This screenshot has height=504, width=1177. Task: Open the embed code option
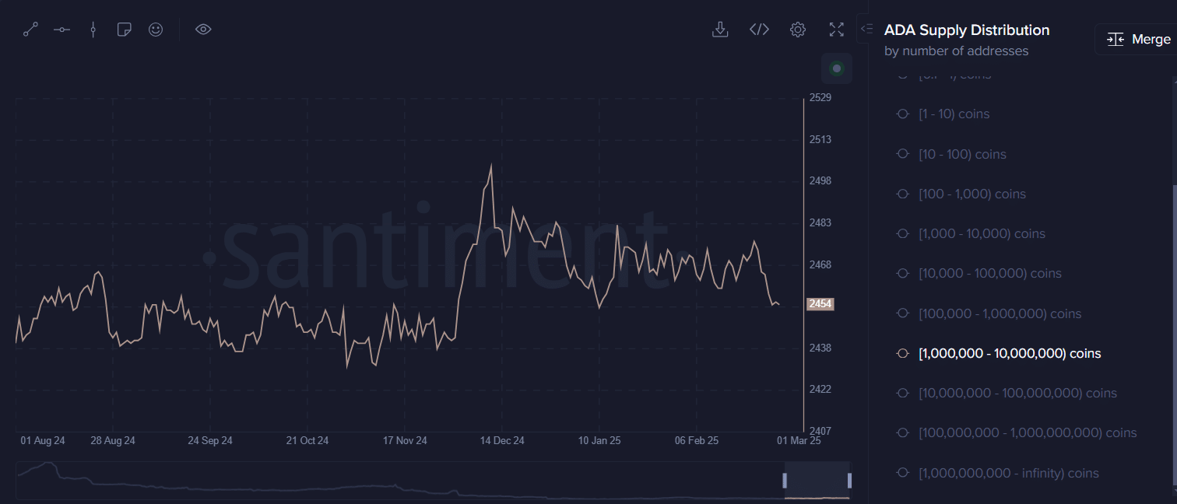click(x=759, y=30)
